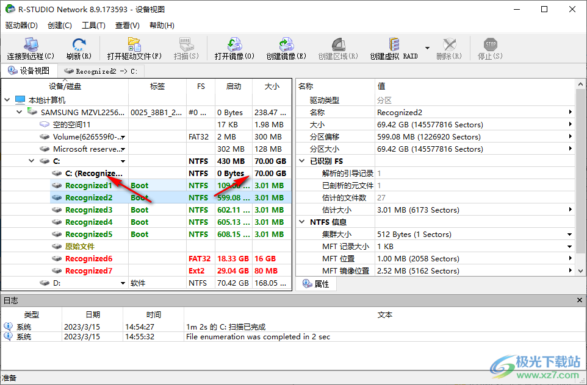Close the 日志 log panel
This screenshot has height=385, width=587.
pos(580,300)
